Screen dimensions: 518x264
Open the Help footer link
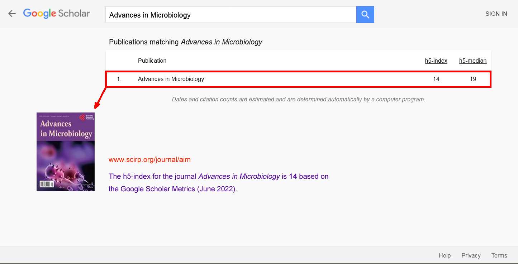445,255
